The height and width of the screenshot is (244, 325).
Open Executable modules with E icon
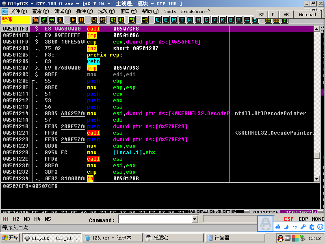click(166, 20)
